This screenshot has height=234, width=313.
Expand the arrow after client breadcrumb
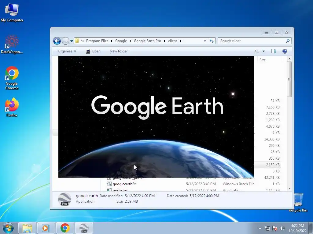point(180,41)
